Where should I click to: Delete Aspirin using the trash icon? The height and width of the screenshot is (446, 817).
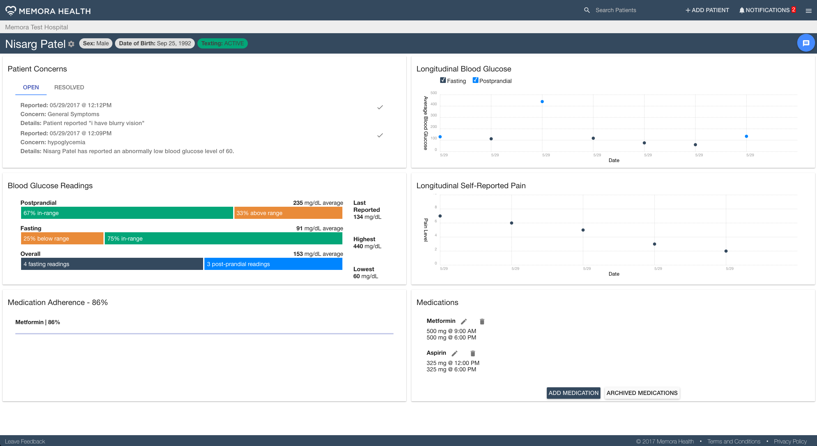(x=473, y=353)
